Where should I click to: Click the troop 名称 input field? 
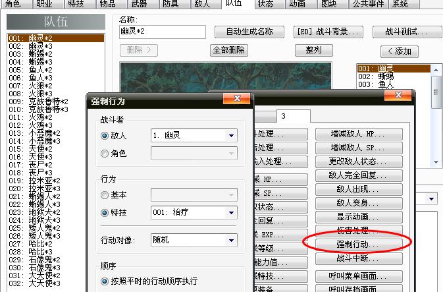(163, 32)
